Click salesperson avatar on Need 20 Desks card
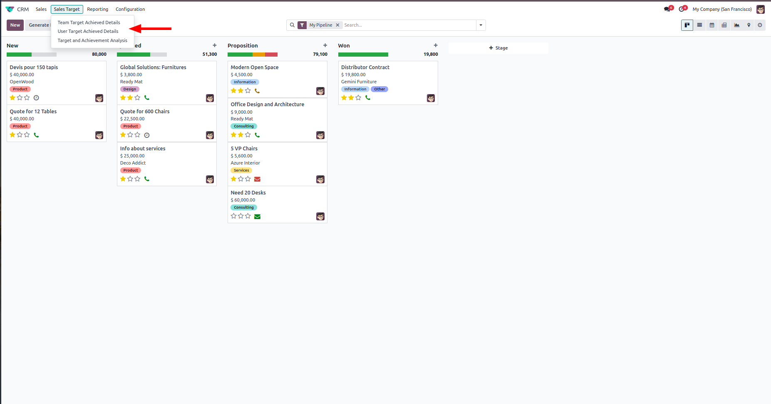The height and width of the screenshot is (404, 771). 320,217
